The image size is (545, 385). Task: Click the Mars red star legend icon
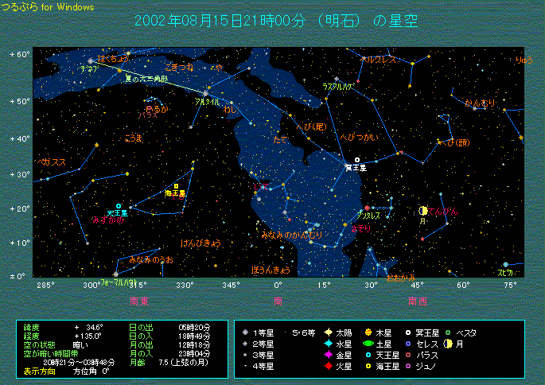pyautogui.click(x=327, y=366)
